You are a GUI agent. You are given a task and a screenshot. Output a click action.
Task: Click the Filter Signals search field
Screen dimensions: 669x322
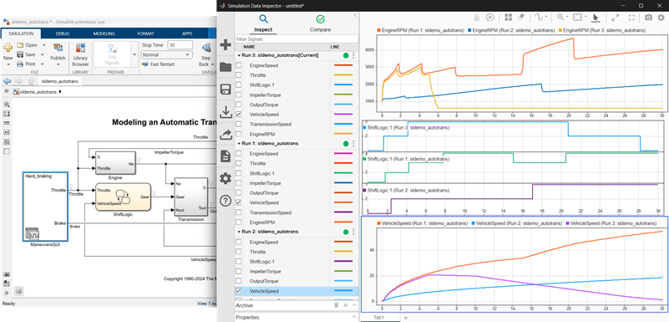(296, 39)
